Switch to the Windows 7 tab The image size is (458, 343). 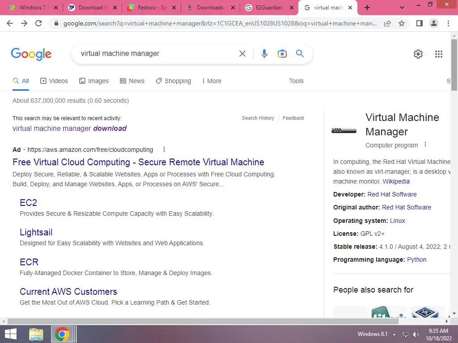click(x=32, y=8)
